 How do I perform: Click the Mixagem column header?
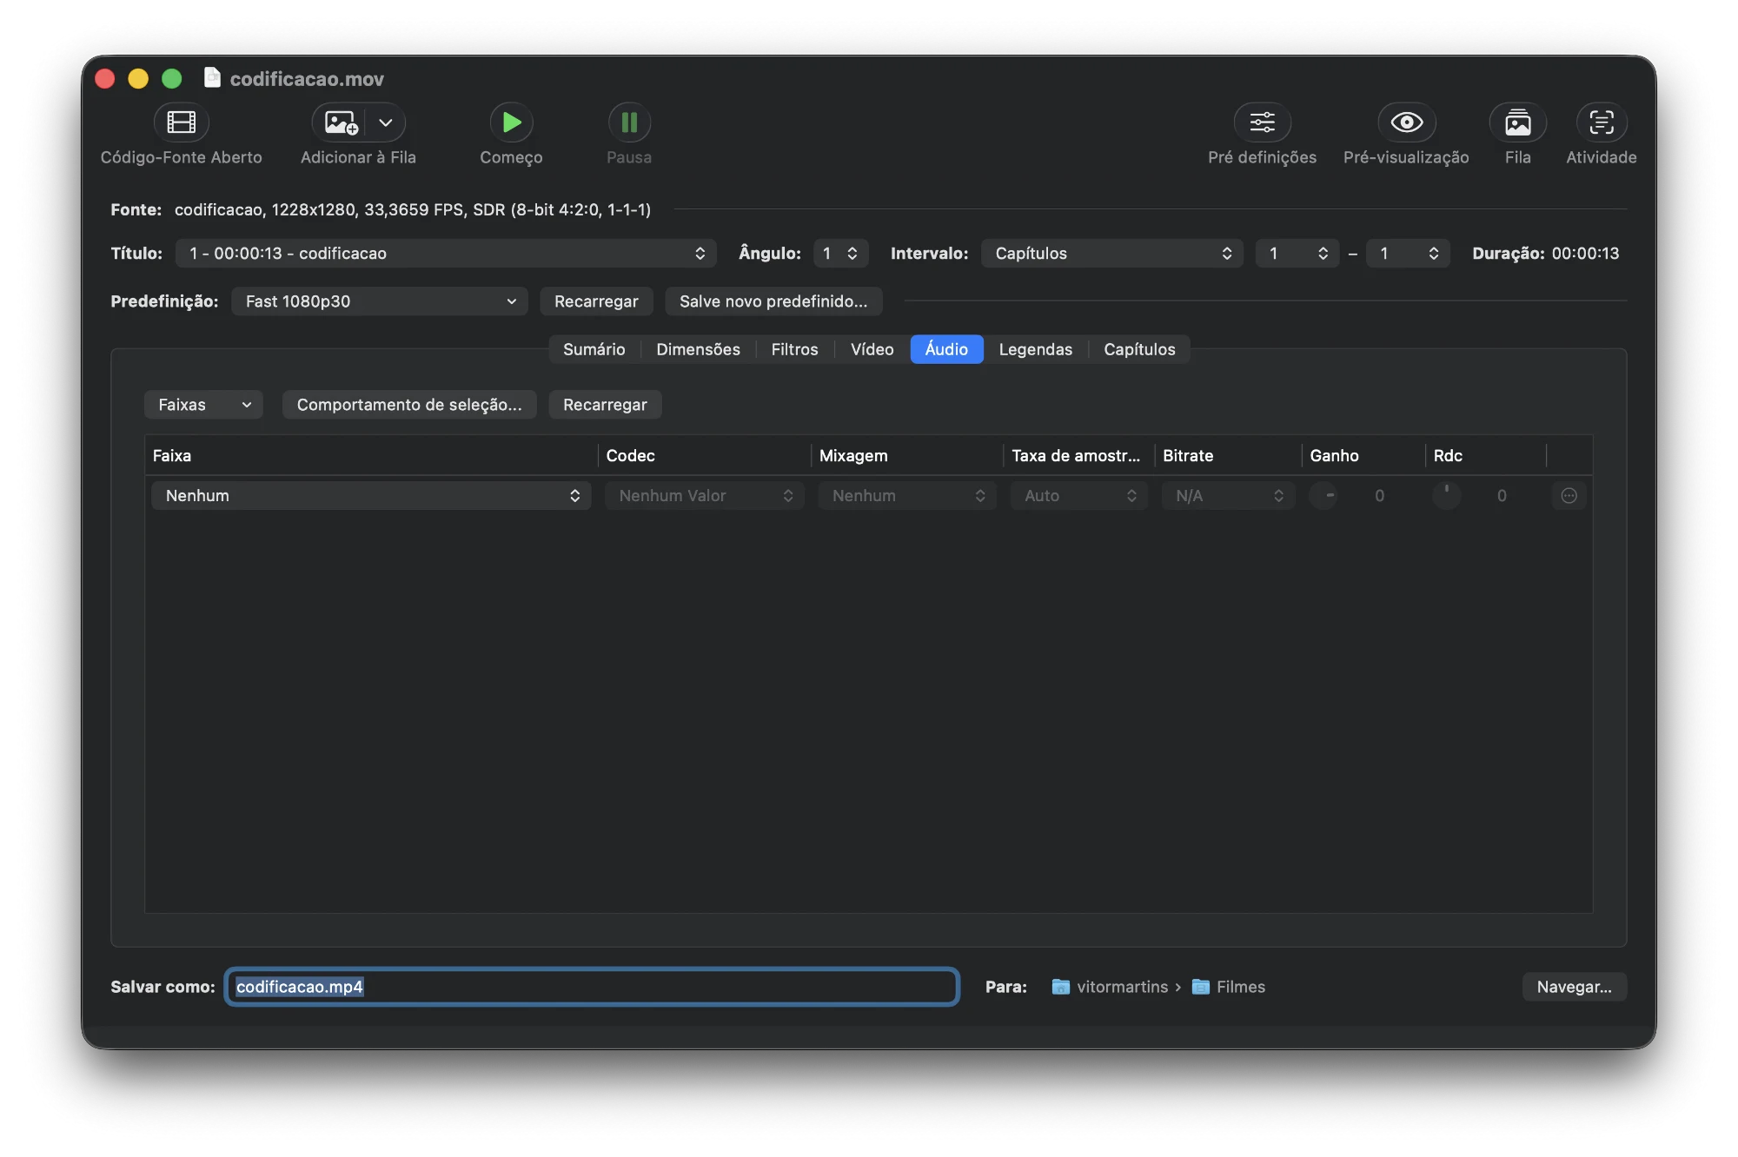[x=907, y=456]
